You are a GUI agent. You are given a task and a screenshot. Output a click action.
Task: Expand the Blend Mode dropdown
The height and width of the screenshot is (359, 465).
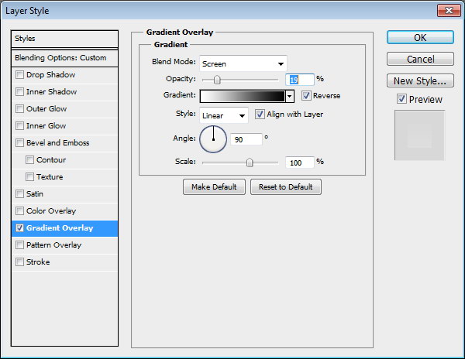(x=243, y=63)
